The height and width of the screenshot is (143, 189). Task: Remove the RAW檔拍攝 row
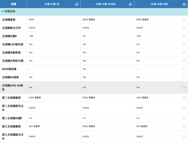coord(184,69)
